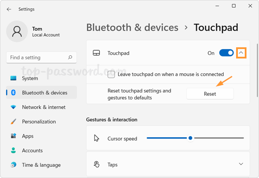Viewport: 259px width, 178px height.
Task: Click the search magnifier icon
Action: [70, 57]
